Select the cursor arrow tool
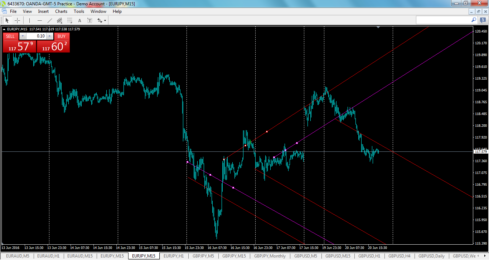Viewport: 489px width, 260px height. coord(7,20)
